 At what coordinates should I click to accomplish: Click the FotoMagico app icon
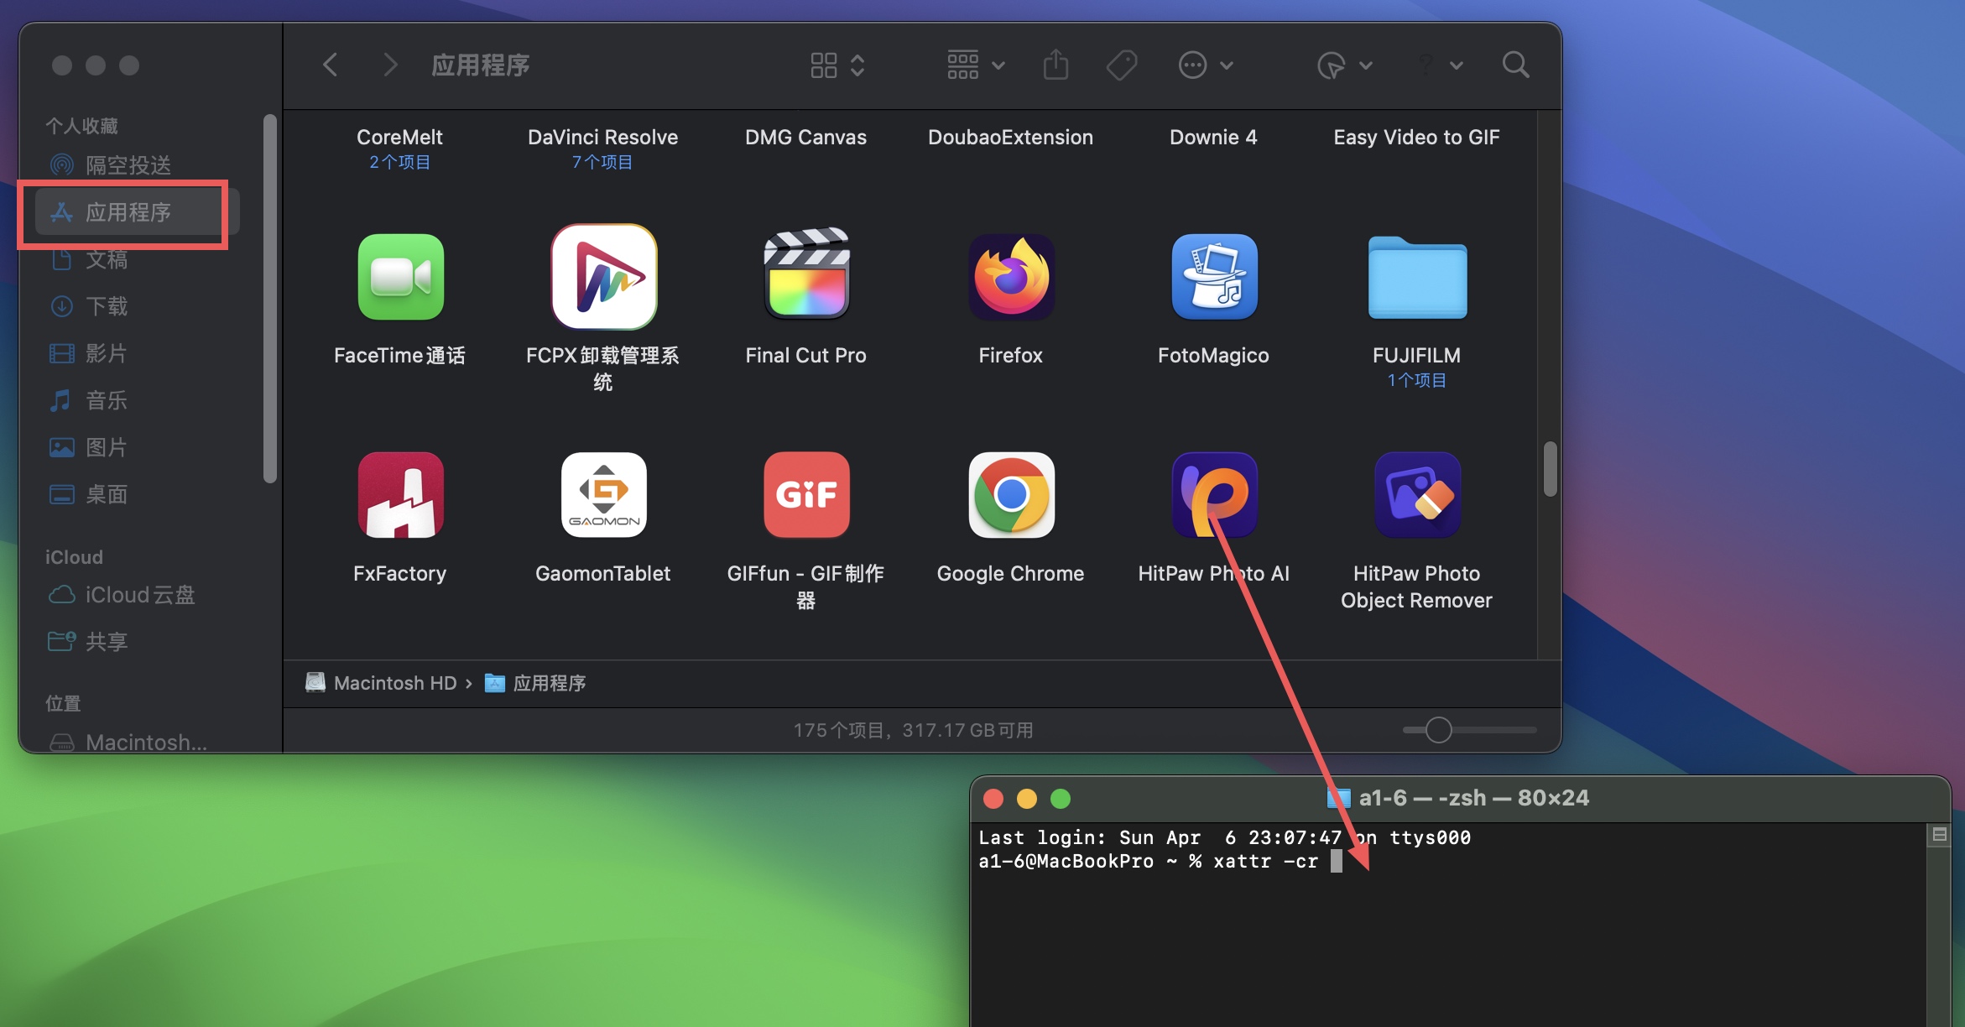[1214, 277]
